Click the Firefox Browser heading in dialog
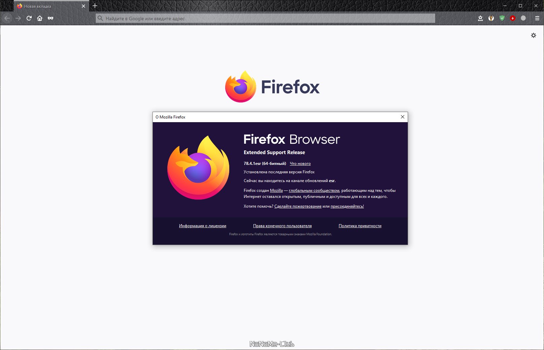Viewport: 544px width, 350px height. tap(292, 139)
